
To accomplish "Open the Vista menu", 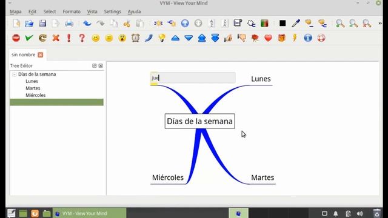I will [x=92, y=12].
